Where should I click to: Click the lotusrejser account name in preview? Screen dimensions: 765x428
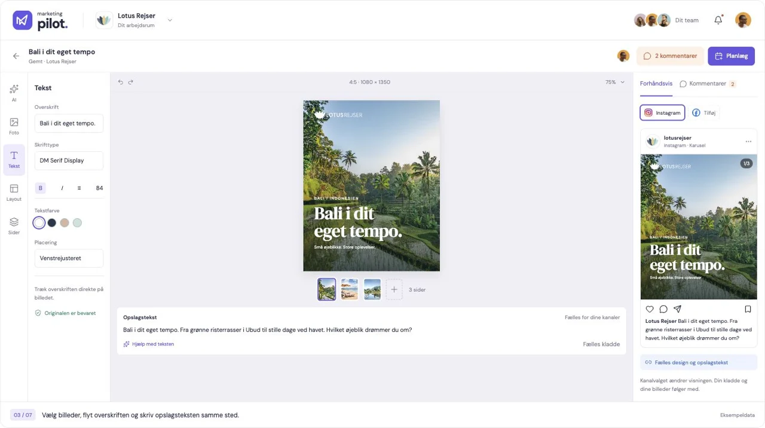point(677,138)
